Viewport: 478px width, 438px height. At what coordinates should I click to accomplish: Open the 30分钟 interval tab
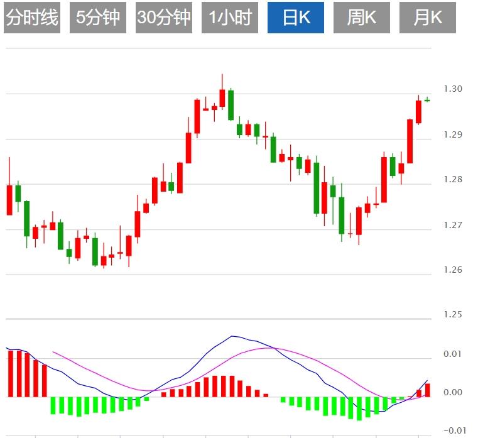pyautogui.click(x=163, y=18)
